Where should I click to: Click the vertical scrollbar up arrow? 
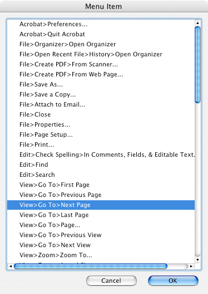pyautogui.click(x=197, y=23)
